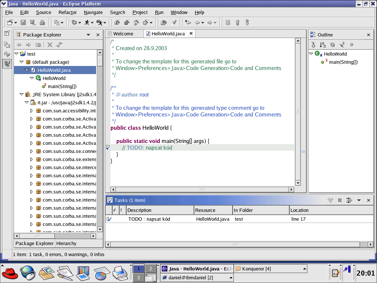Click the Package Explorer vertical scrollbar thumb
377x283 pixels.
pos(100,61)
